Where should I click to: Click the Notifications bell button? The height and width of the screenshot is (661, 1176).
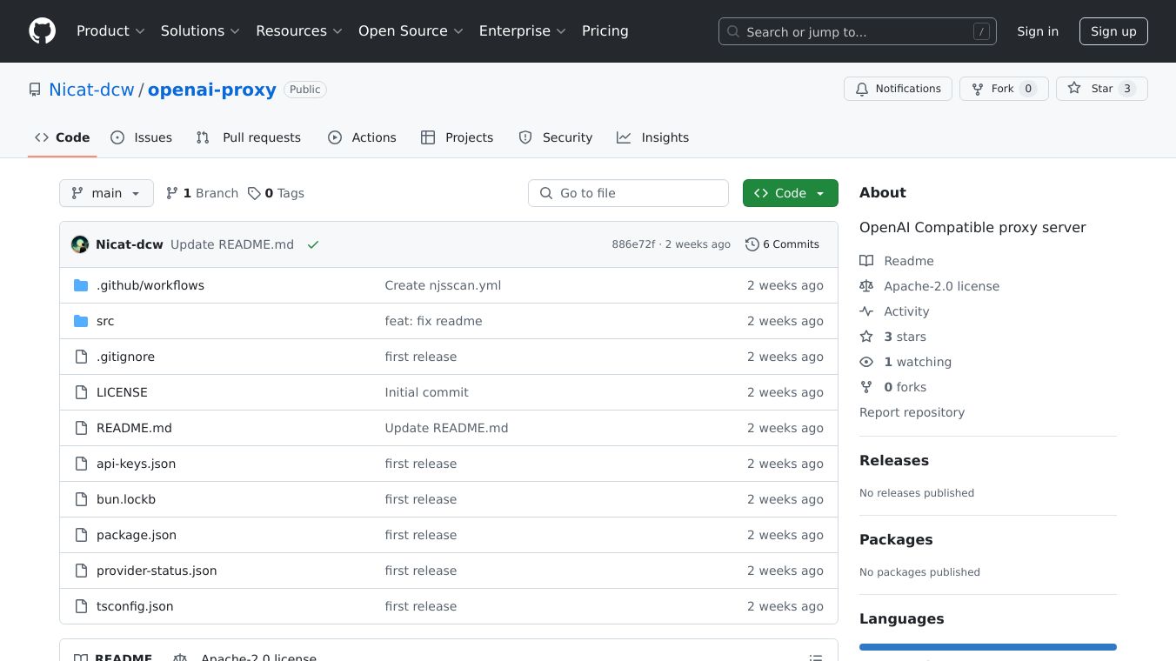(898, 89)
